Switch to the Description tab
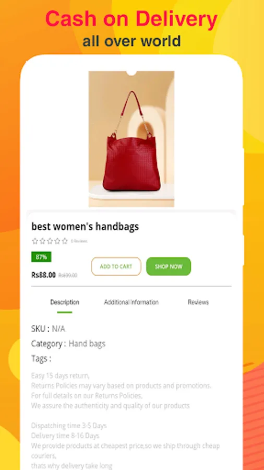264x470 pixels. click(65, 302)
